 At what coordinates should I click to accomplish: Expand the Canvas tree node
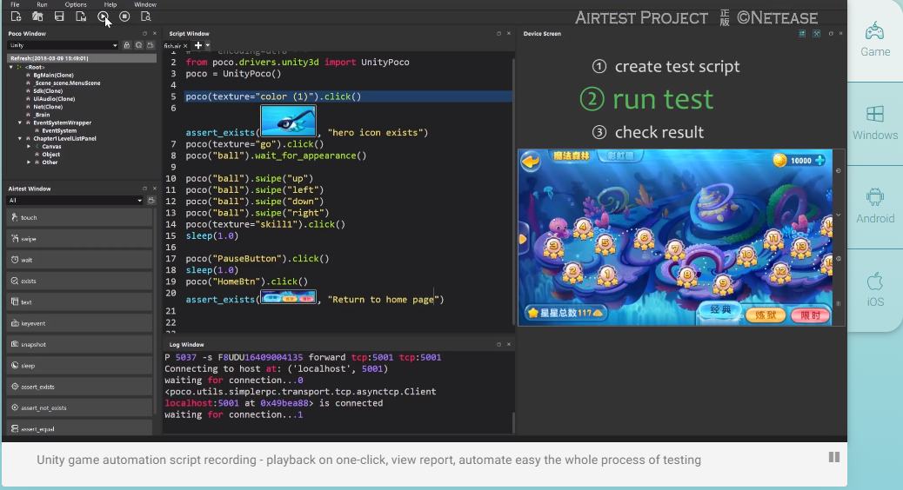pyautogui.click(x=29, y=146)
